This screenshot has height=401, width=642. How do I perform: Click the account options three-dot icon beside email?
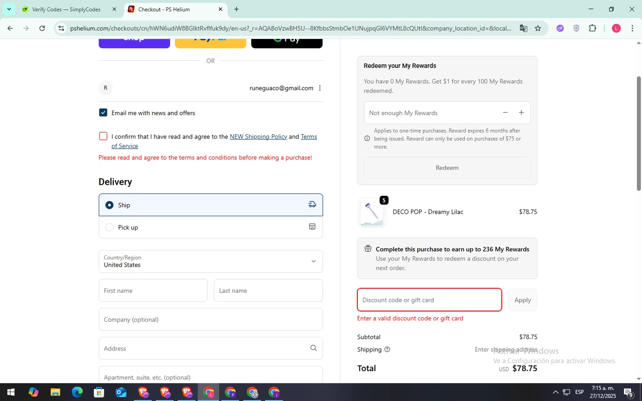(320, 88)
